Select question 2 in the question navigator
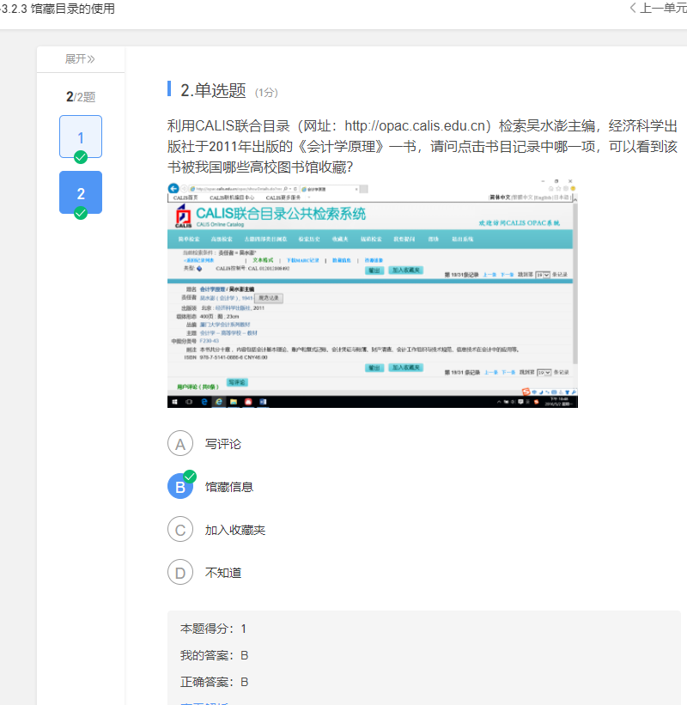 pyautogui.click(x=81, y=192)
